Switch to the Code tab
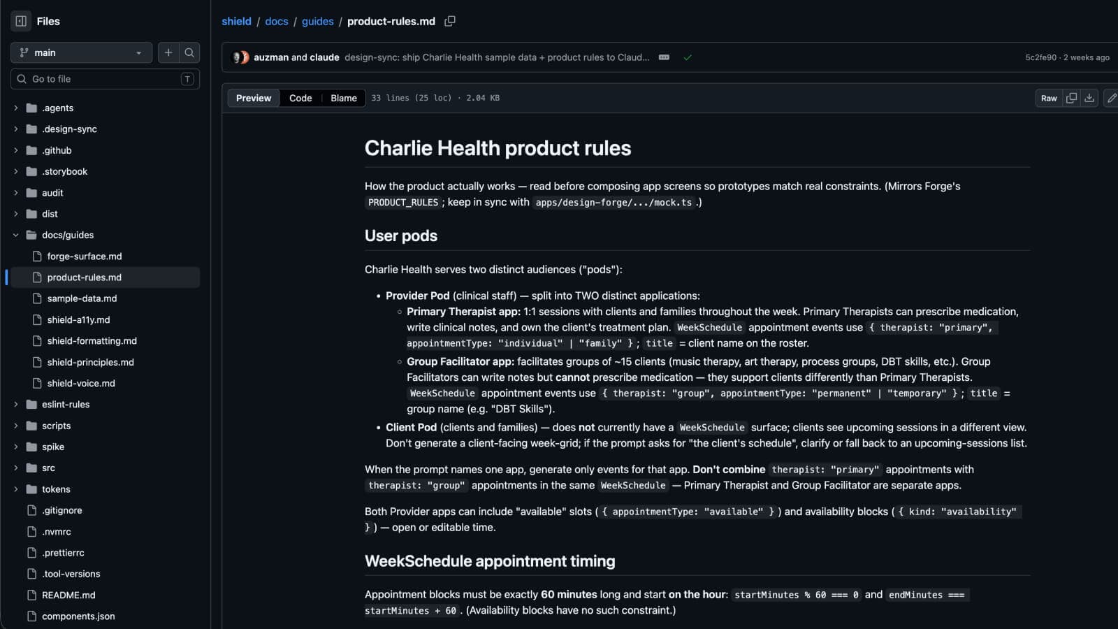 point(300,98)
